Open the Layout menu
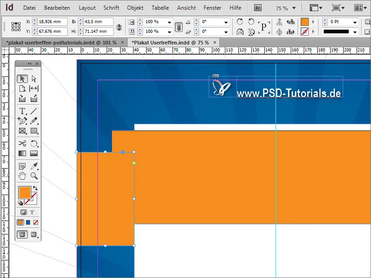Image resolution: width=371 pixels, height=278 pixels. 87,8
